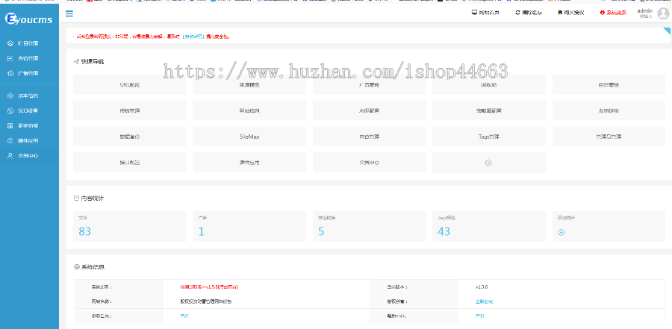Click the tags count 43
The image size is (672, 329).
click(444, 231)
